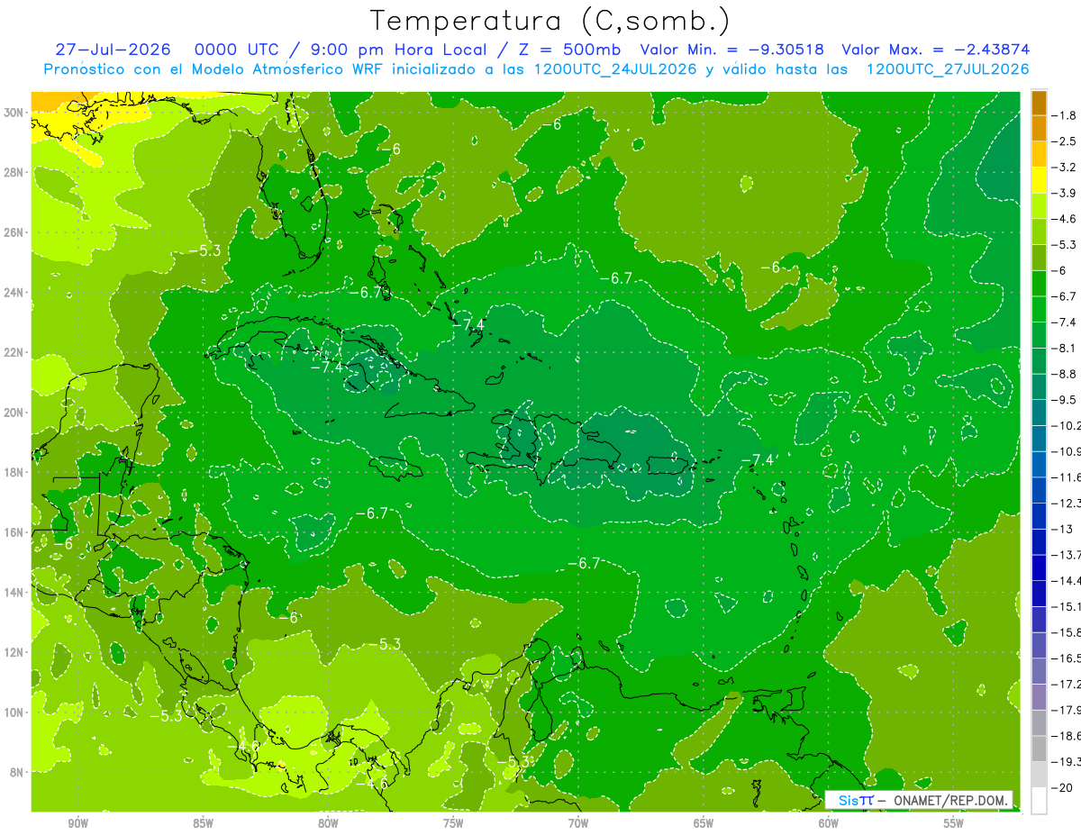Click the '65W' longitude axis label
Screen dimensions: 1081x835
[704, 823]
